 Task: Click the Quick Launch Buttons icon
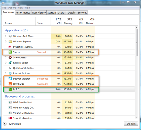(x=10, y=68)
